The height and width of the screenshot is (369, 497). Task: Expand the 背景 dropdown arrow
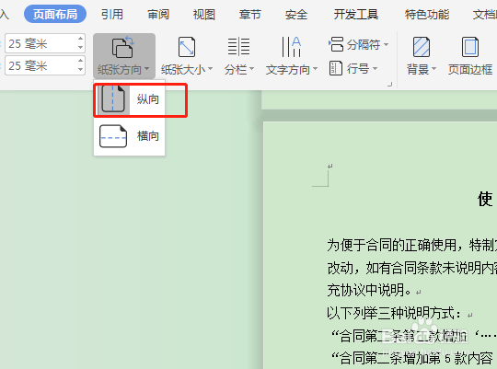pos(433,69)
